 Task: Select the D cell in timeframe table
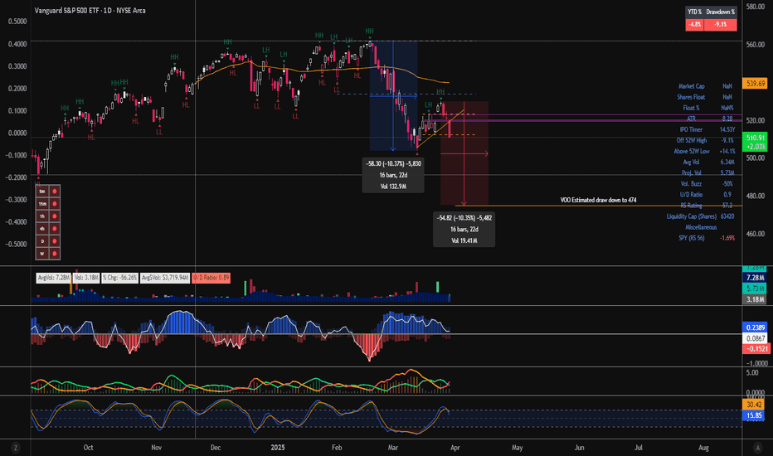(42, 241)
